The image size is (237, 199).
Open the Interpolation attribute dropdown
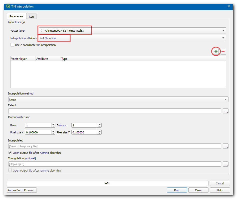[x=223, y=38]
